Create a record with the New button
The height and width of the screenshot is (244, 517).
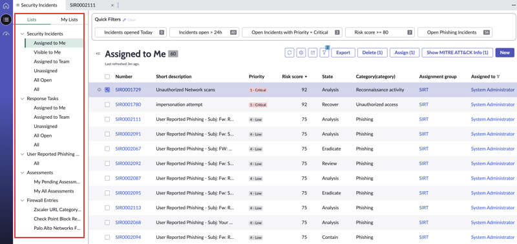(x=505, y=53)
